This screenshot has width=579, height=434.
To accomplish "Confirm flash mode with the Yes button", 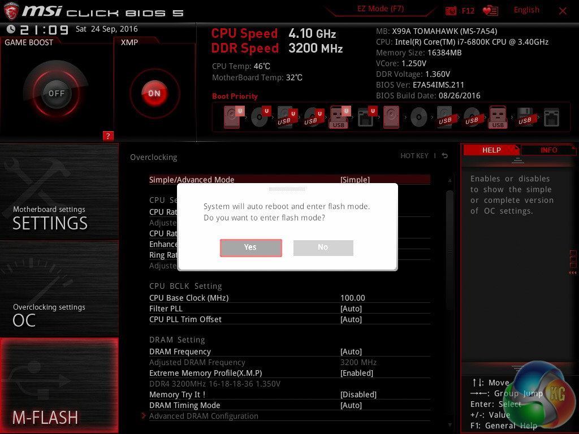I will click(x=250, y=248).
